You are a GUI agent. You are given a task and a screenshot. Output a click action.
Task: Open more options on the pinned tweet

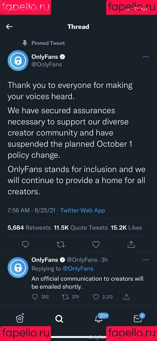(x=146, y=57)
